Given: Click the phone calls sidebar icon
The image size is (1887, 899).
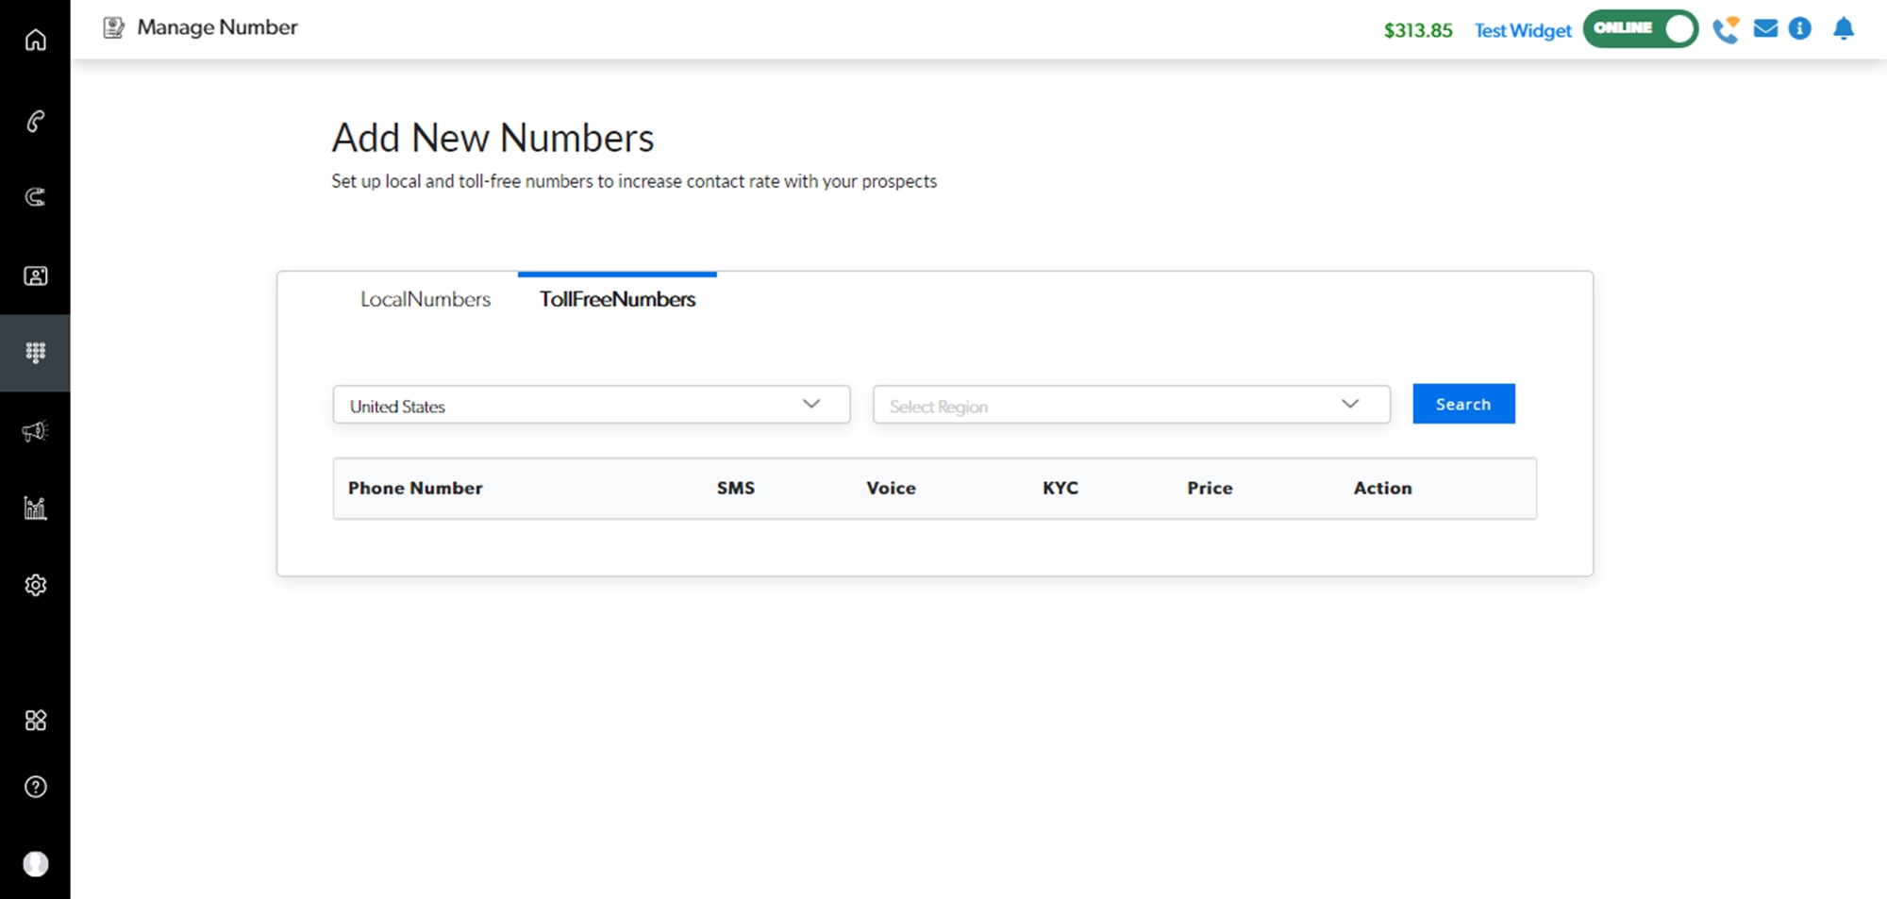Looking at the screenshot, I should click(x=35, y=121).
